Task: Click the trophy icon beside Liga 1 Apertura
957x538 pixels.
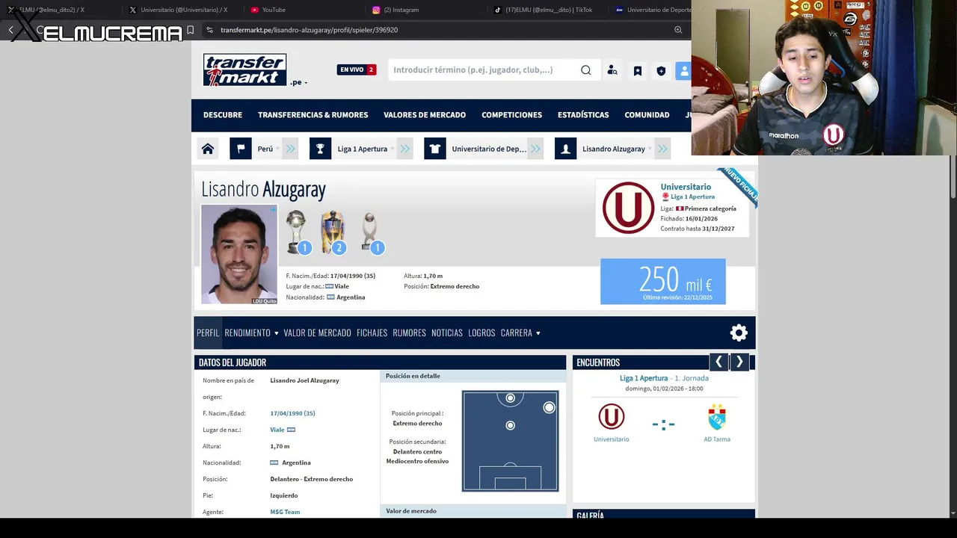Action: (320, 149)
